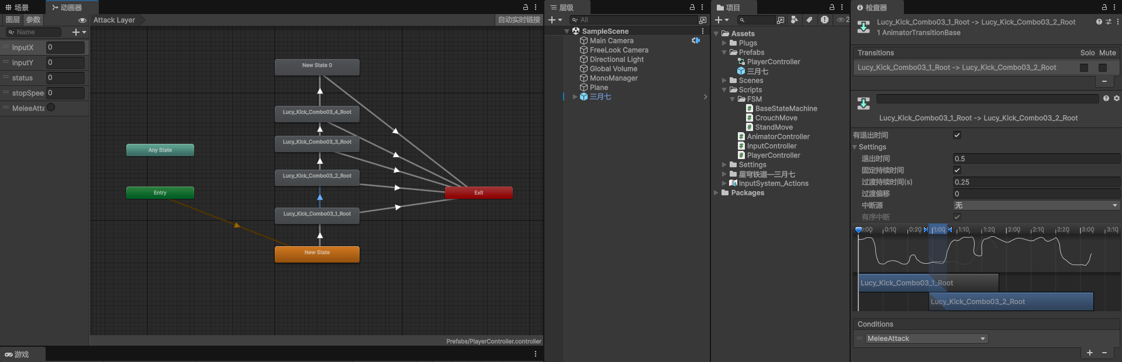1122x362 pixels.
Task: Uncheck the 有退出时间 checkbox
Action: point(957,135)
